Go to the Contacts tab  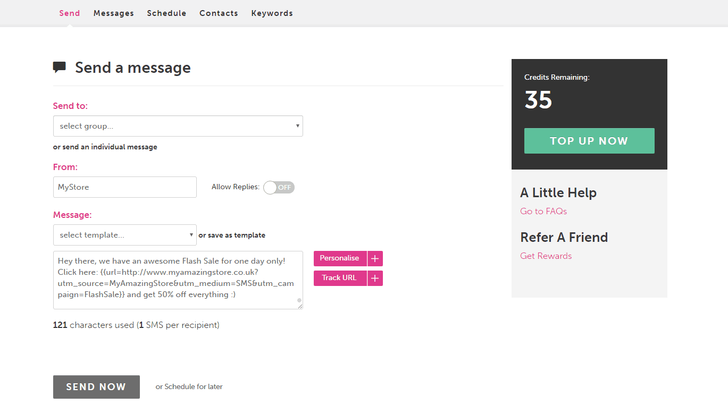pos(219,13)
